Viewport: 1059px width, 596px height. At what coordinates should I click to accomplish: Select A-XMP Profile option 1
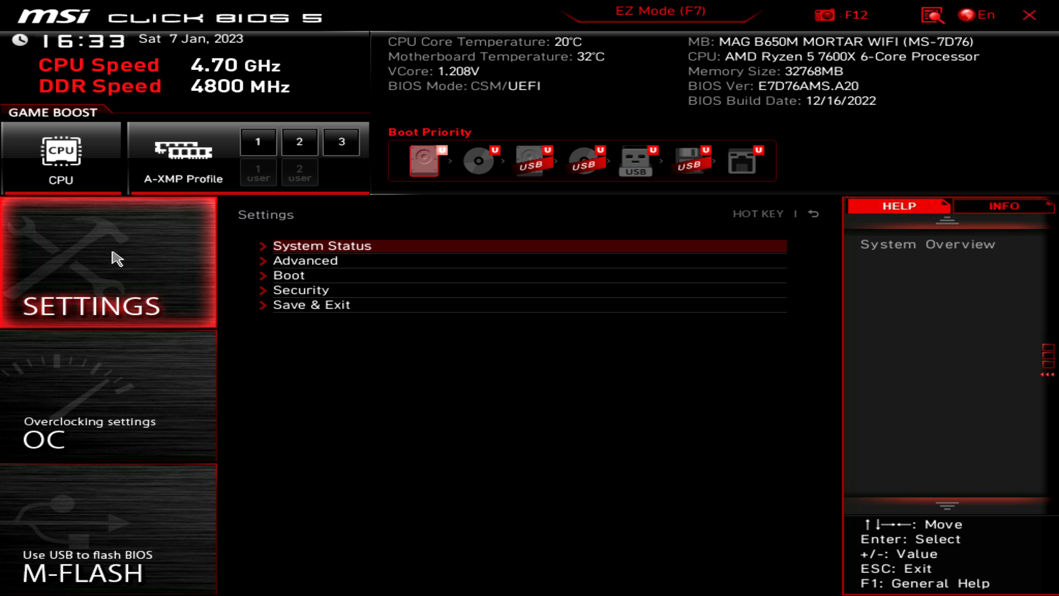pyautogui.click(x=258, y=141)
